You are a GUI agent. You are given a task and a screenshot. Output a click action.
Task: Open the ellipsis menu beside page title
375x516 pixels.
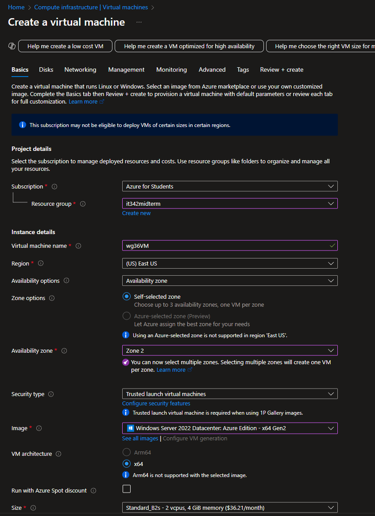[x=139, y=22]
